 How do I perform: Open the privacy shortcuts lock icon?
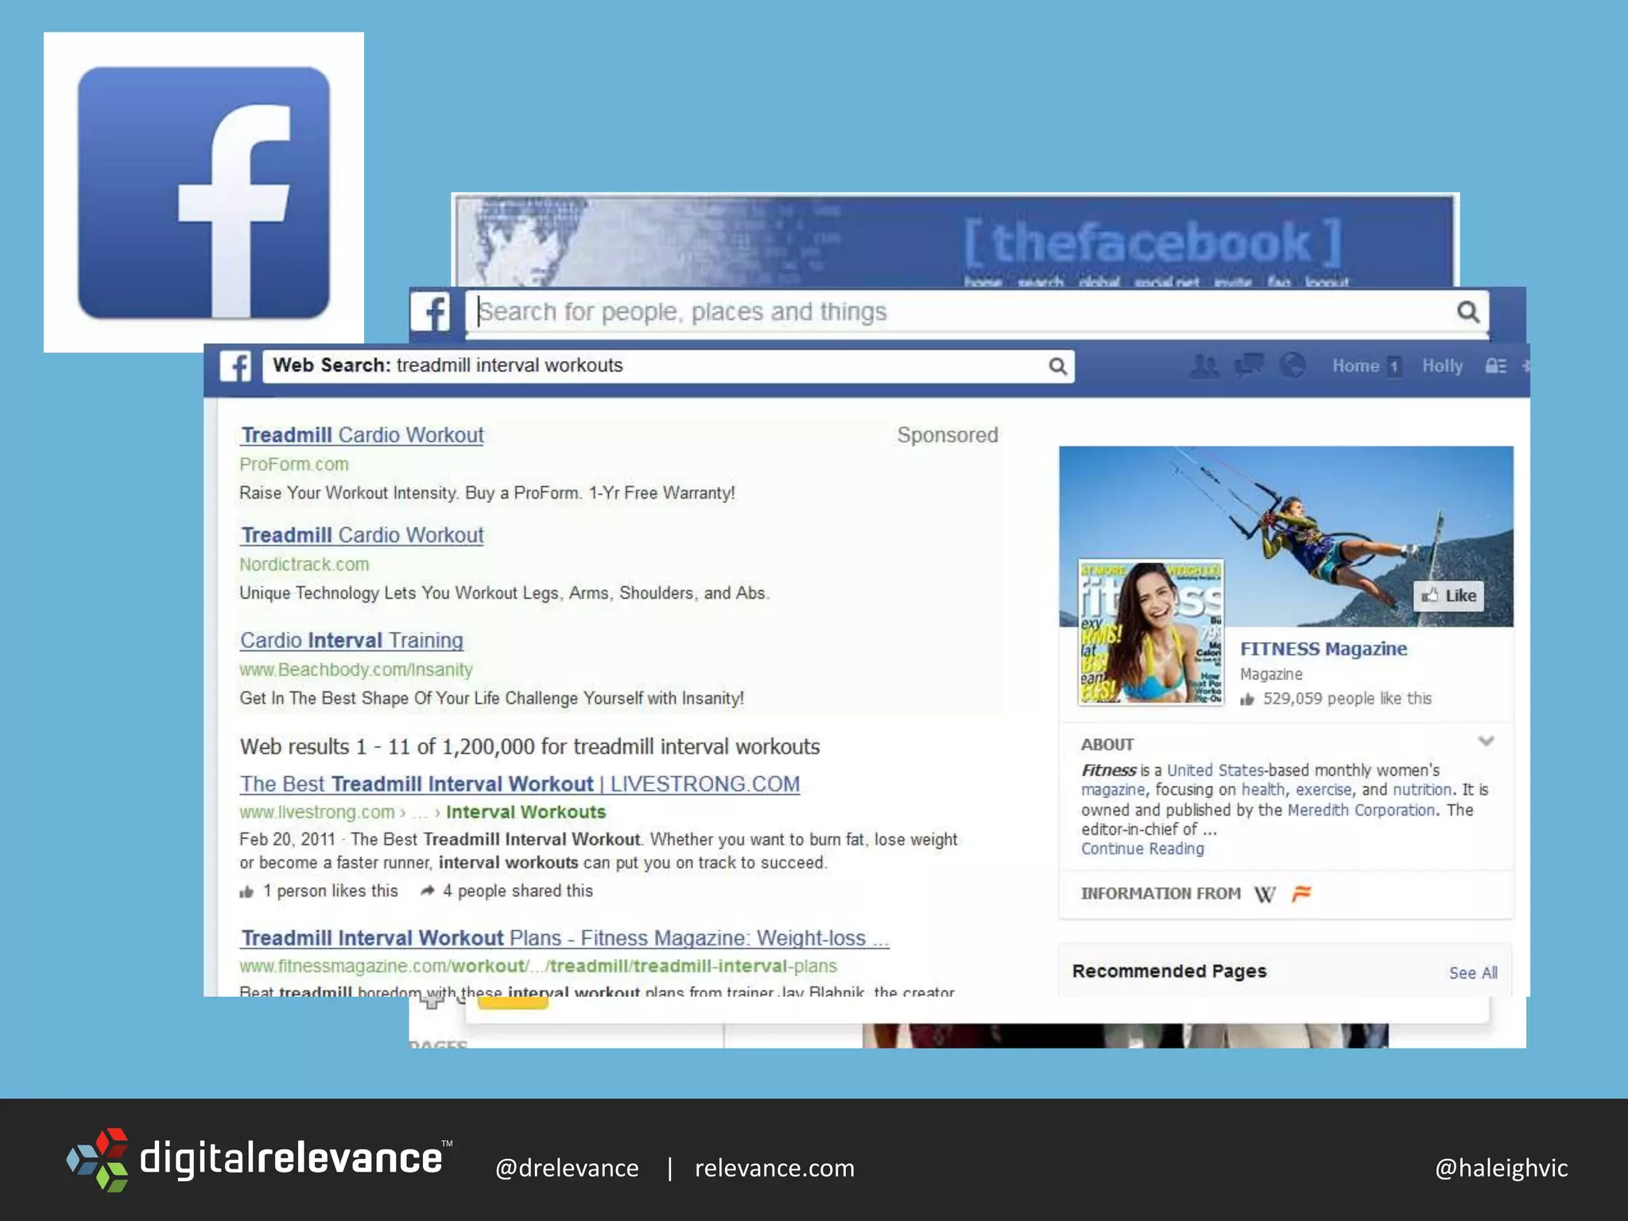[1495, 366]
